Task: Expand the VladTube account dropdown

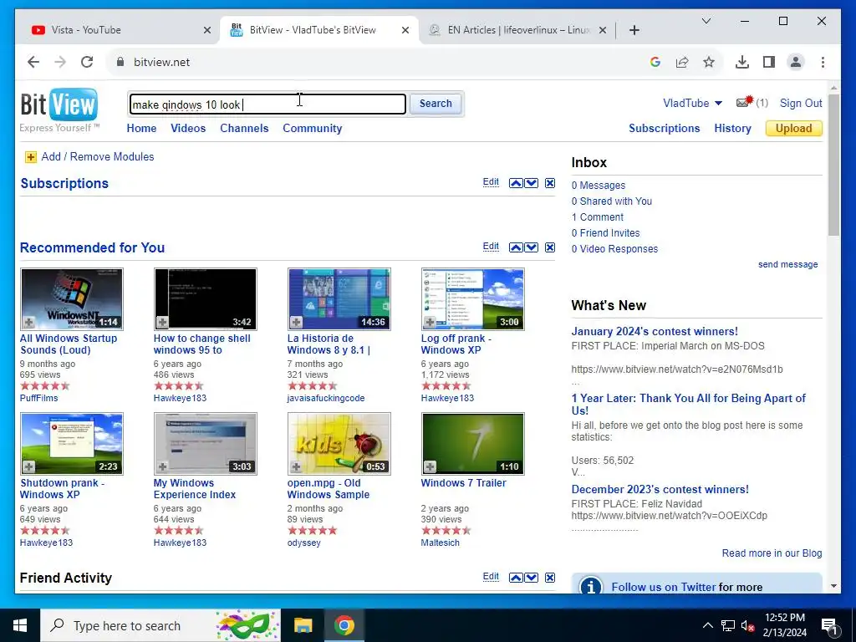Action: (718, 103)
